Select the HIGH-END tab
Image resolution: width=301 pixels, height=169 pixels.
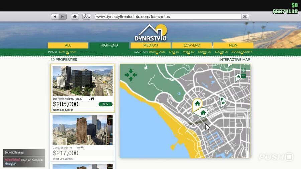(x=109, y=45)
